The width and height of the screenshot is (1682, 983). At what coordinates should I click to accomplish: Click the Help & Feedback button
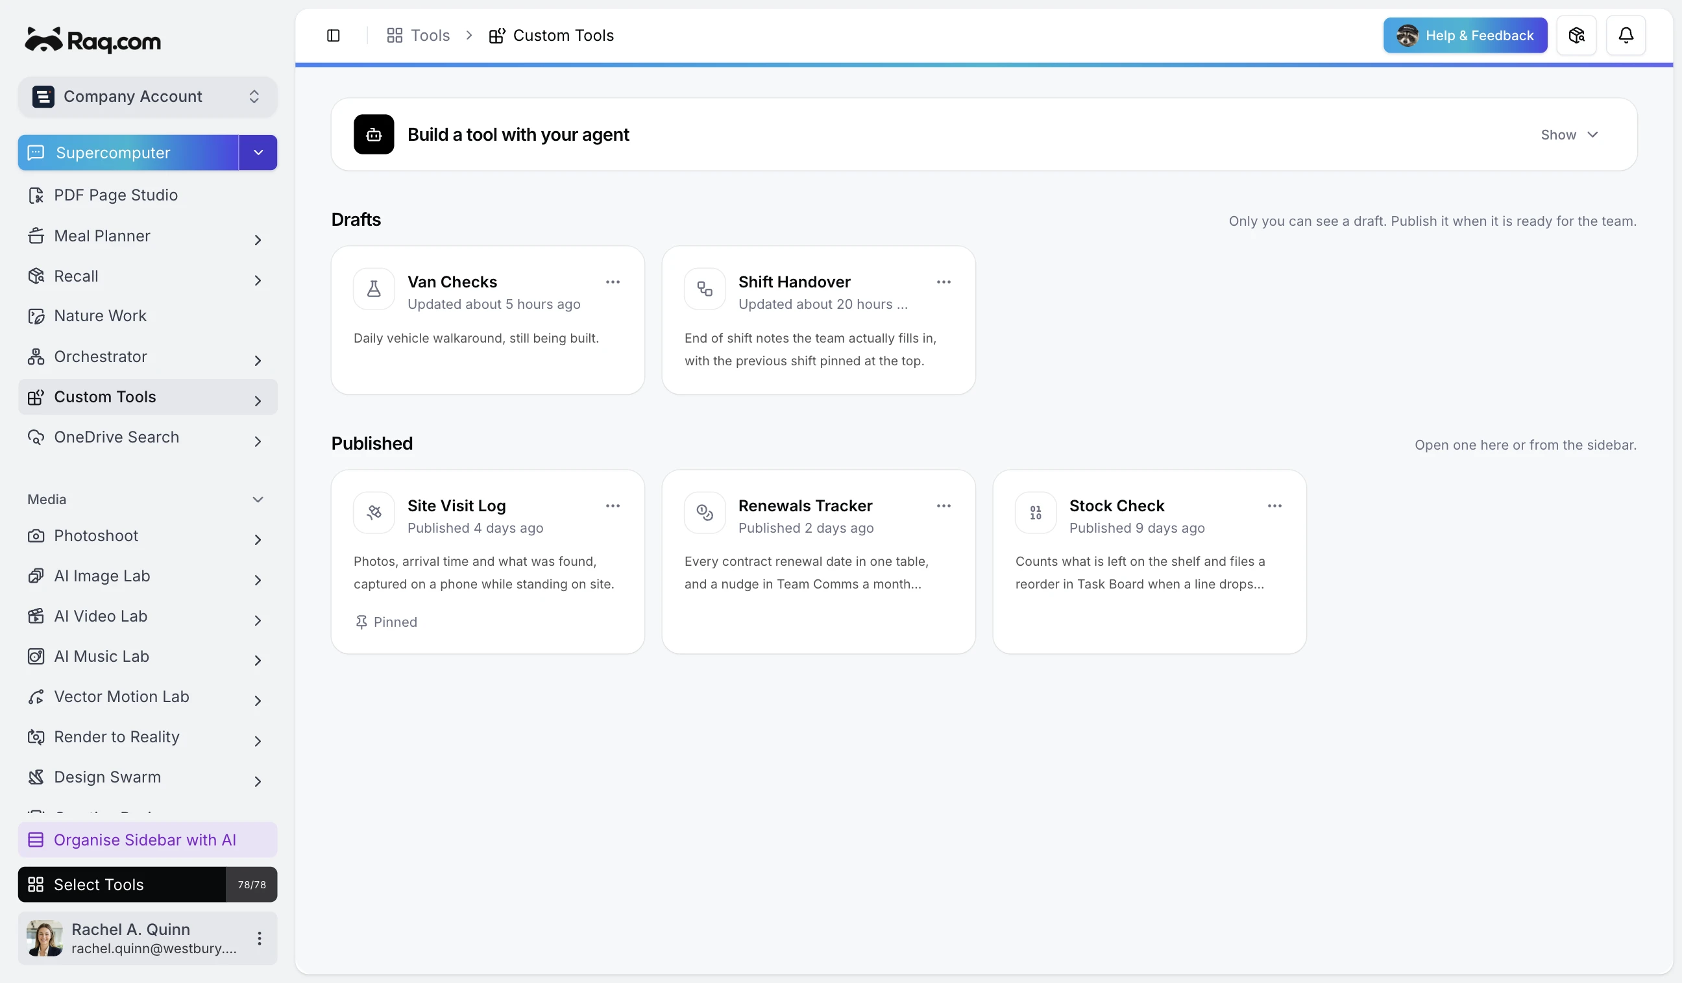1465,36
